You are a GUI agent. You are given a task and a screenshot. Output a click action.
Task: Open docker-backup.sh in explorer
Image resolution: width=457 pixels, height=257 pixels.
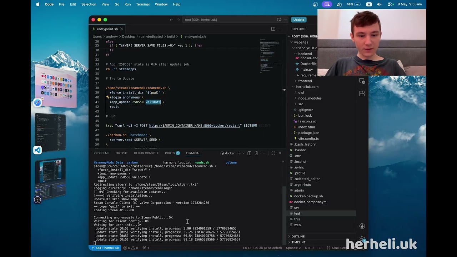[308, 196]
